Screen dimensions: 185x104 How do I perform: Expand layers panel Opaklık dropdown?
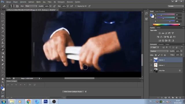point(181,51)
